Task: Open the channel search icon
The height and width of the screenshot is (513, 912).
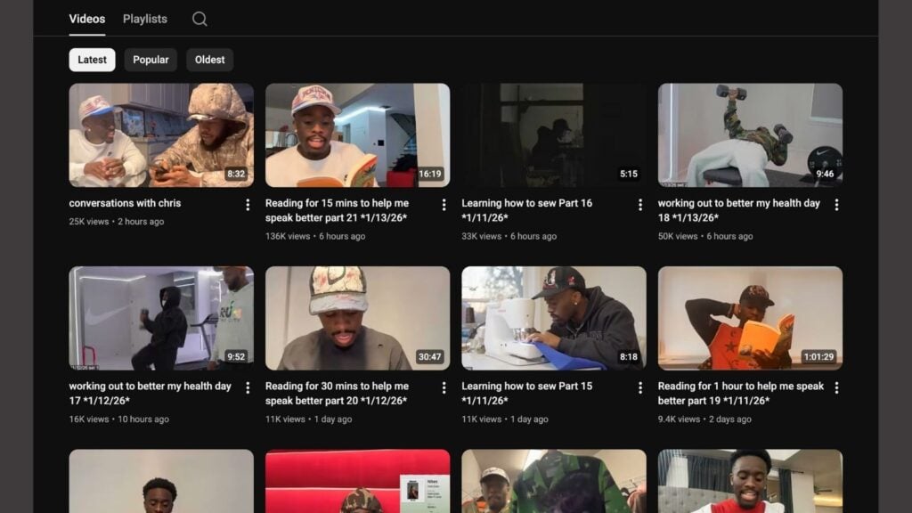Action: (x=199, y=18)
